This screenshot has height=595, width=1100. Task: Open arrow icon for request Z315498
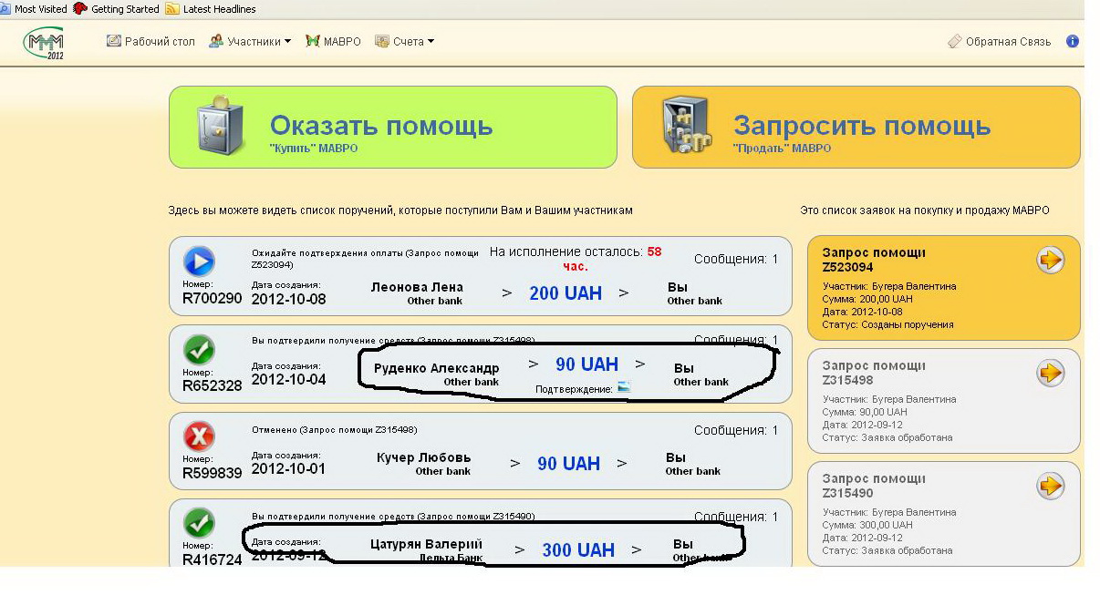(1051, 373)
